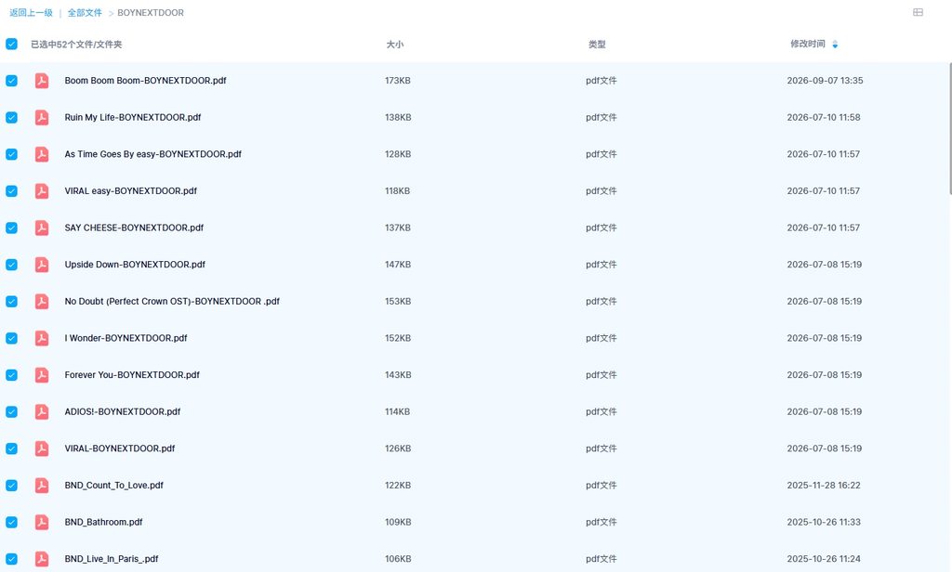Click the 2026-09-07 13:35 modified time
This screenshot has width=952, height=572.
(825, 81)
